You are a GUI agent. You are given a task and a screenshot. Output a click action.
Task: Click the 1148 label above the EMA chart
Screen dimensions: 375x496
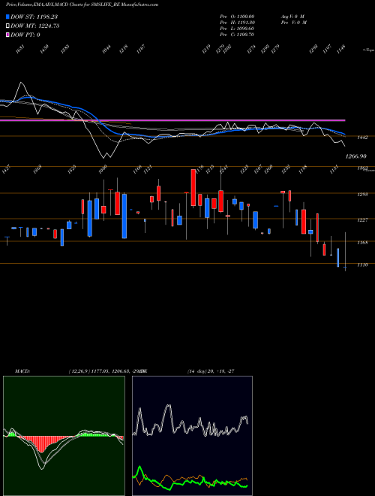coord(341,49)
